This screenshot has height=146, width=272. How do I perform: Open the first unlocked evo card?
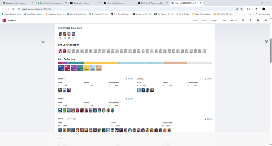pos(60,51)
